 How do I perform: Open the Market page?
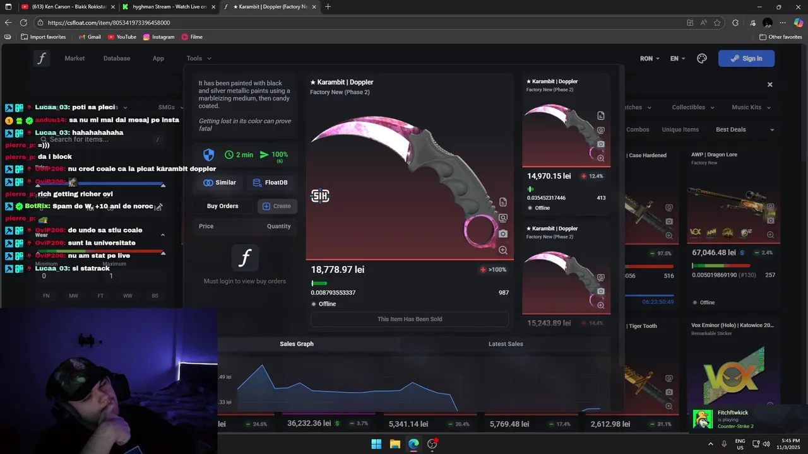click(74, 59)
